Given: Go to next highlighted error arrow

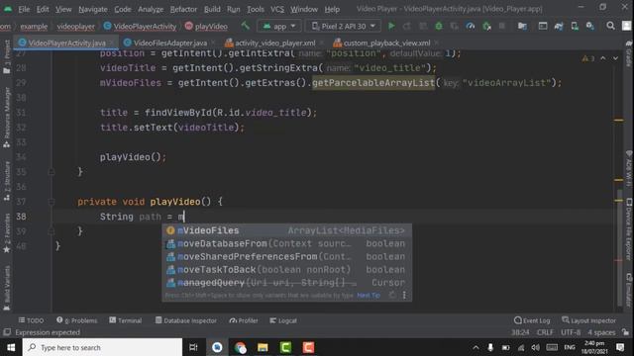Looking at the screenshot, I should (x=615, y=59).
